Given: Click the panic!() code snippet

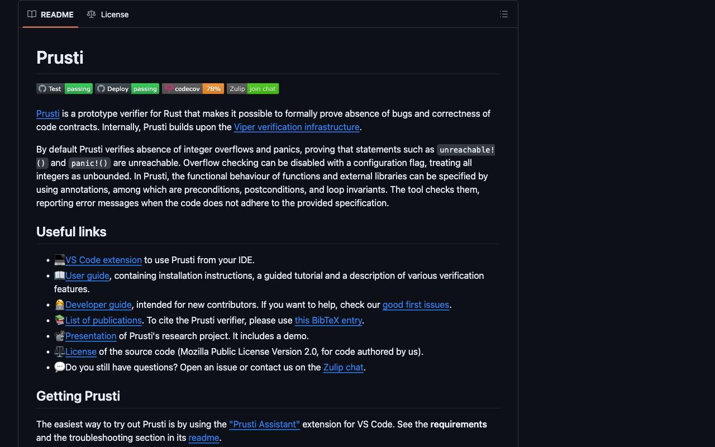Looking at the screenshot, I should click(x=89, y=163).
